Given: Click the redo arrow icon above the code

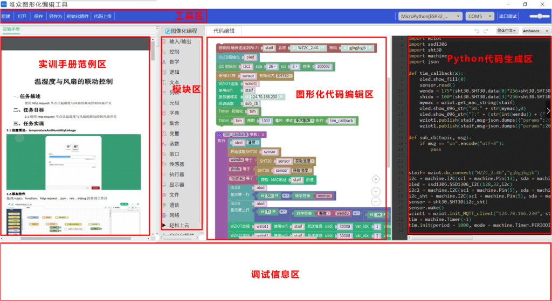Looking at the screenshot, I should [486, 31].
